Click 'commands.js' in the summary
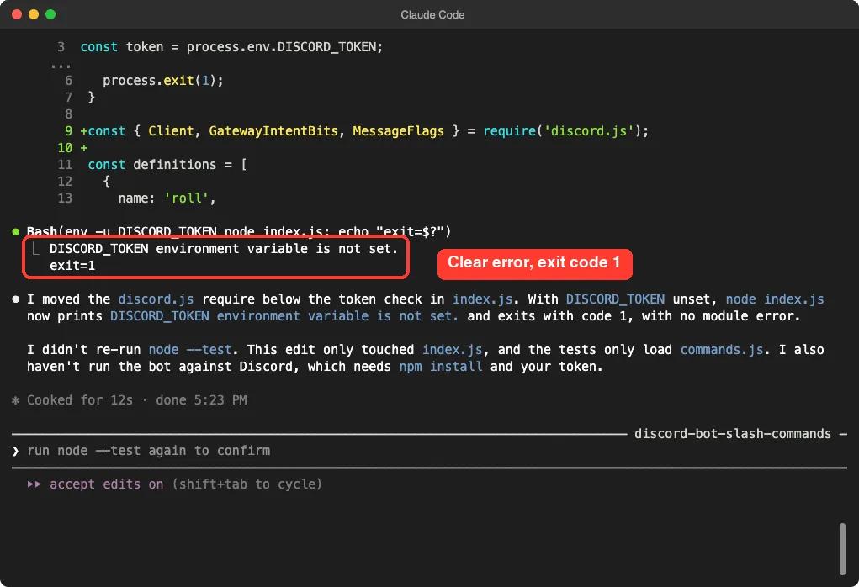This screenshot has width=859, height=587. 722,349
